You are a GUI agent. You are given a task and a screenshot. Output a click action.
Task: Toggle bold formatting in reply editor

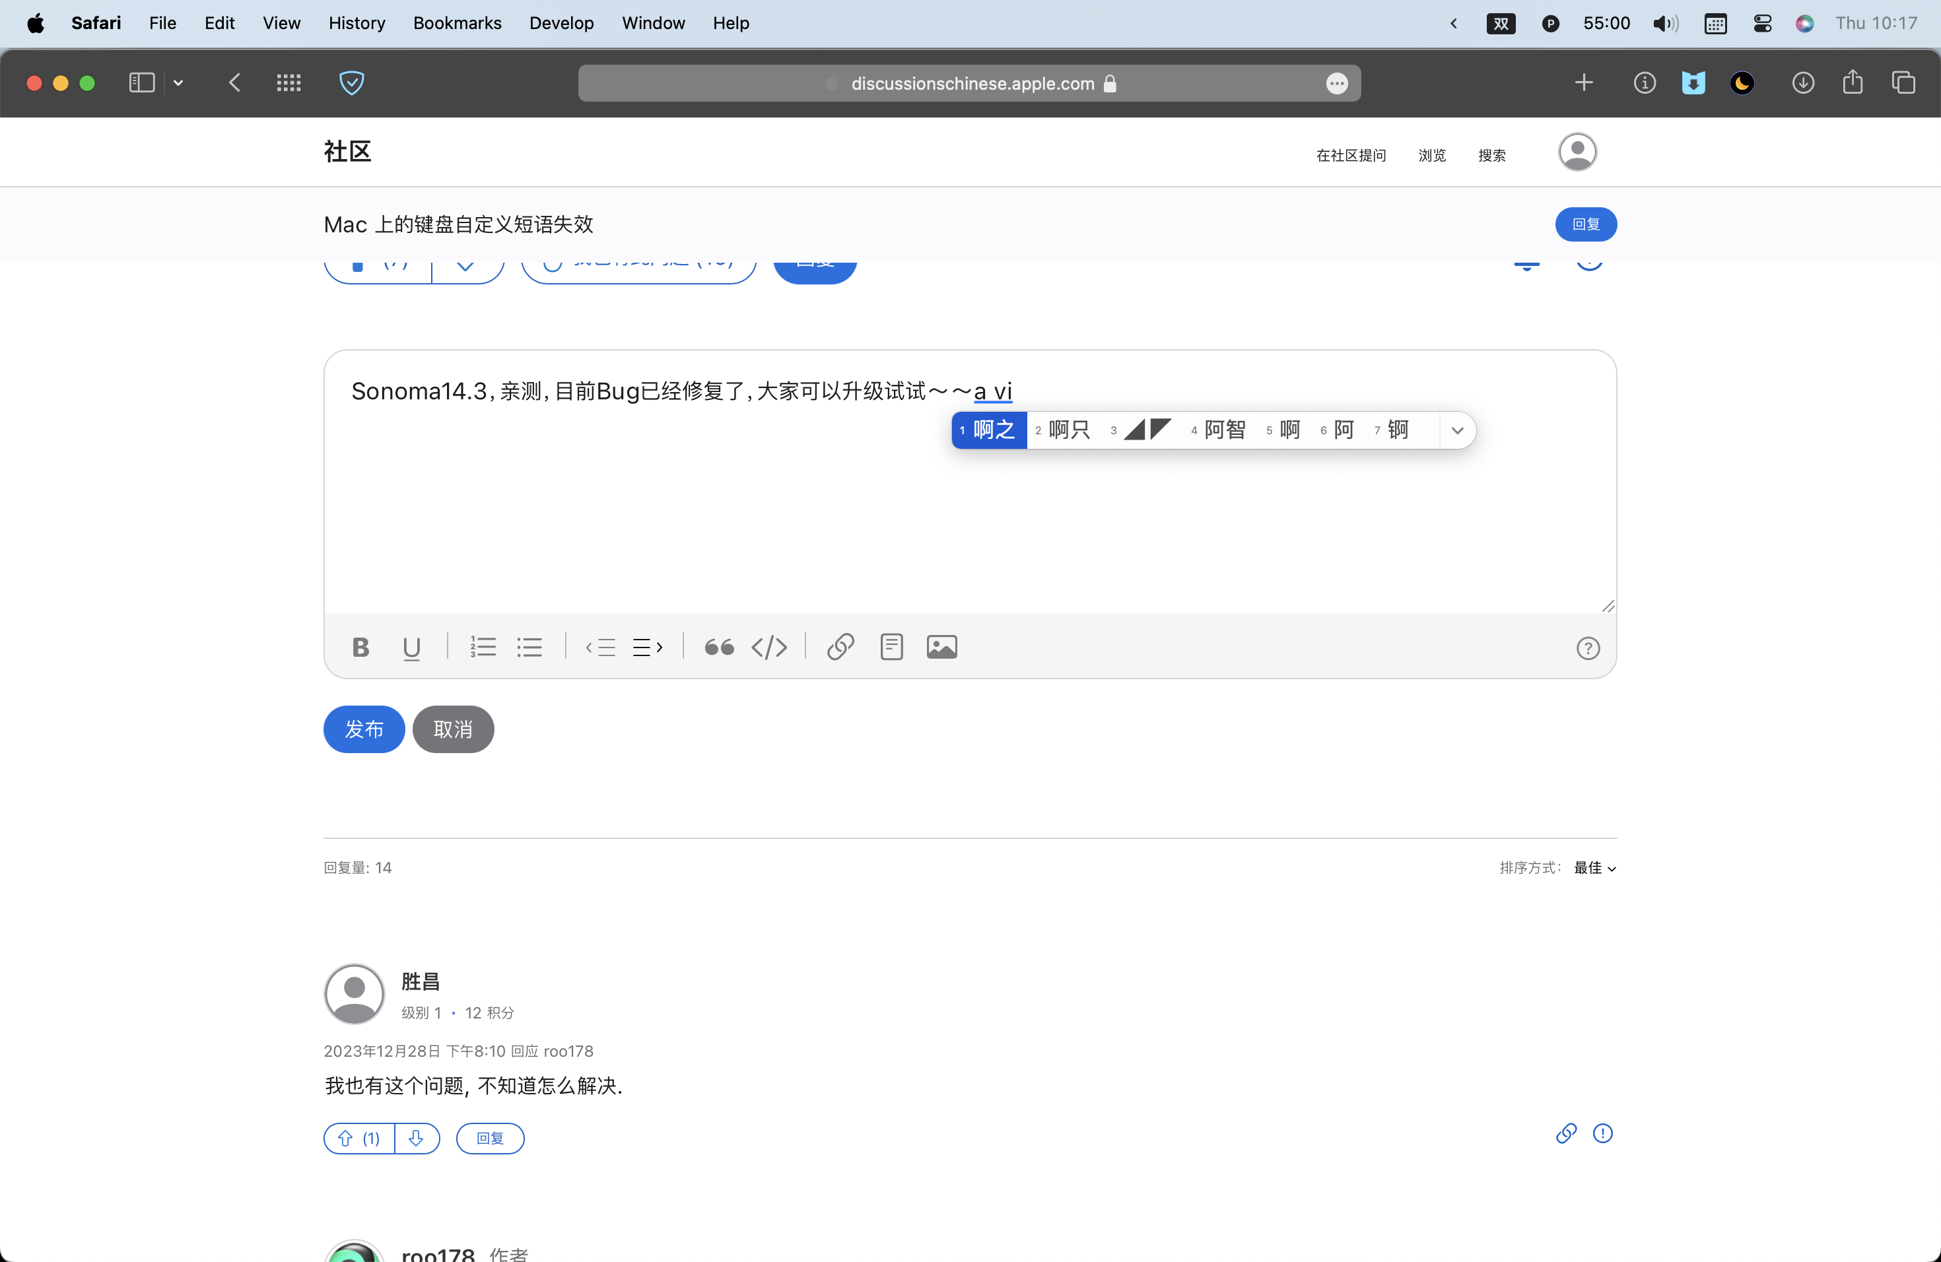[x=360, y=648]
